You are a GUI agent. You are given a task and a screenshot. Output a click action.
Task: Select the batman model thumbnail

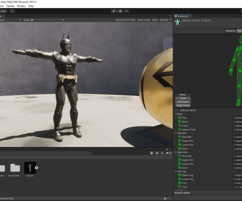click(30, 168)
